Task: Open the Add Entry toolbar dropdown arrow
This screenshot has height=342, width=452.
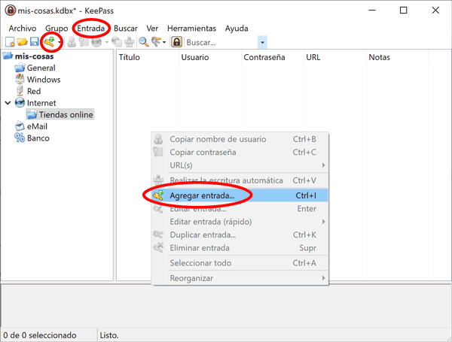Action: coord(60,43)
